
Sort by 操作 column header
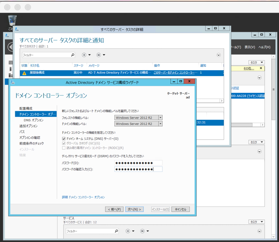point(157,65)
